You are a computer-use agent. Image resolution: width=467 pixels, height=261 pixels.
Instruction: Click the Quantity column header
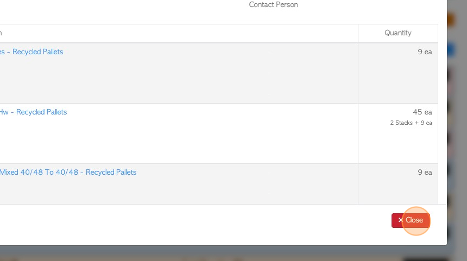[x=397, y=33]
